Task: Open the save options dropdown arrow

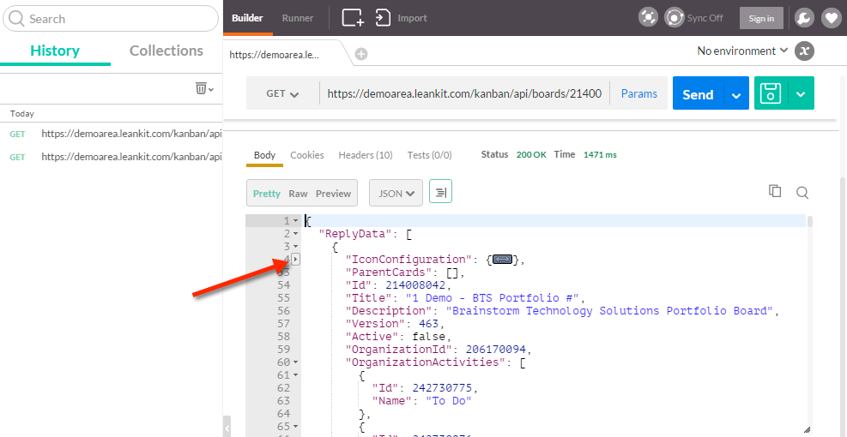Action: point(801,94)
